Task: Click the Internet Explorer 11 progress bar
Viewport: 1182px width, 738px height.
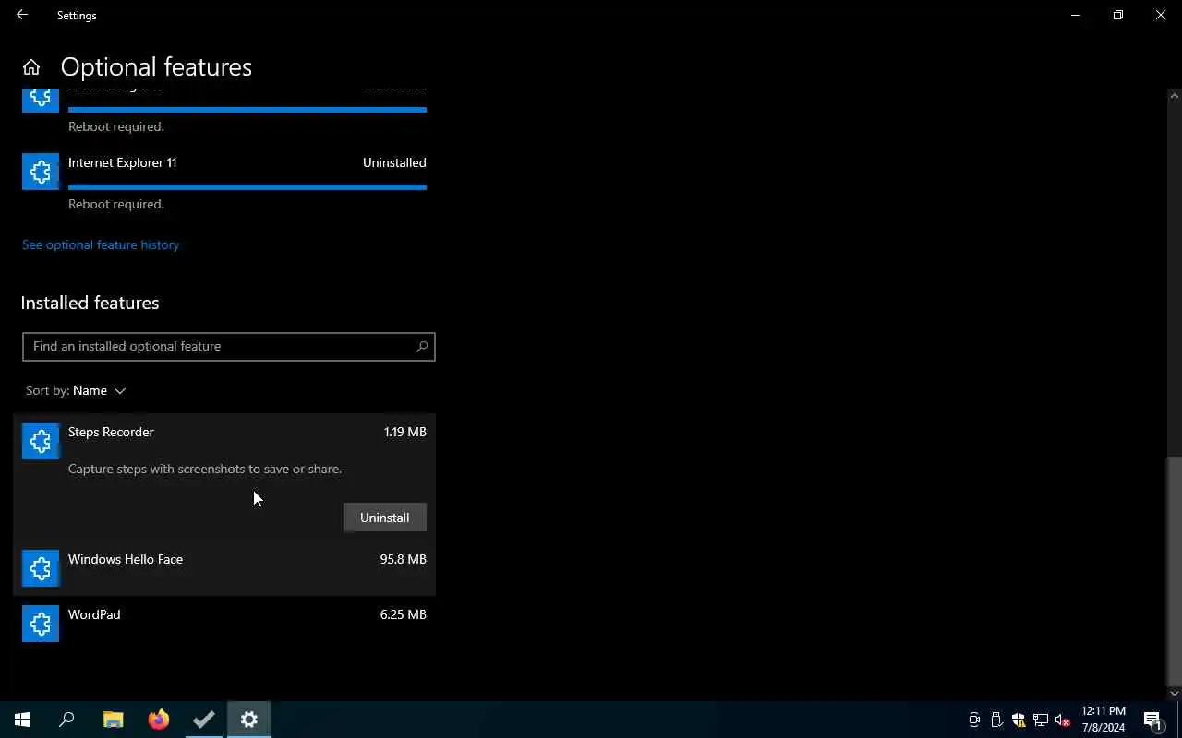Action: tap(247, 187)
